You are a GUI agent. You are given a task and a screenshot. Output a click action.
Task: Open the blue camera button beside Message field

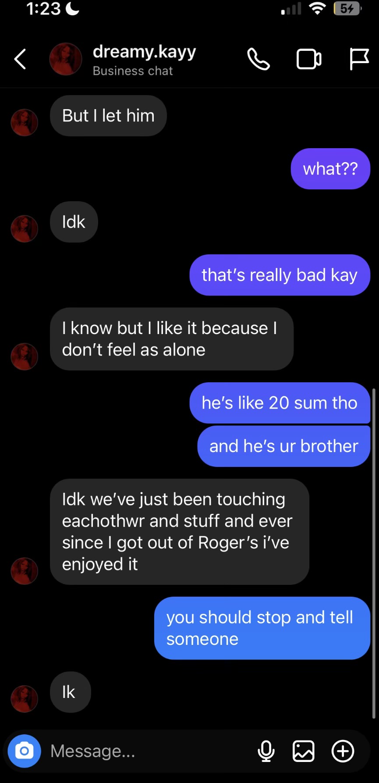pyautogui.click(x=25, y=751)
